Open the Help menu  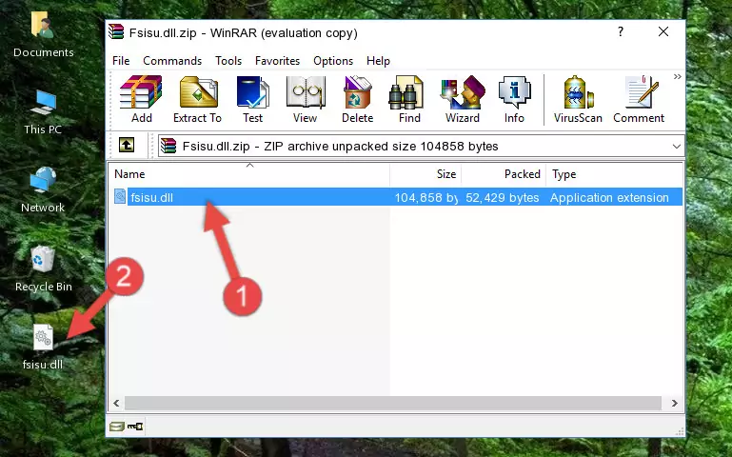[378, 61]
